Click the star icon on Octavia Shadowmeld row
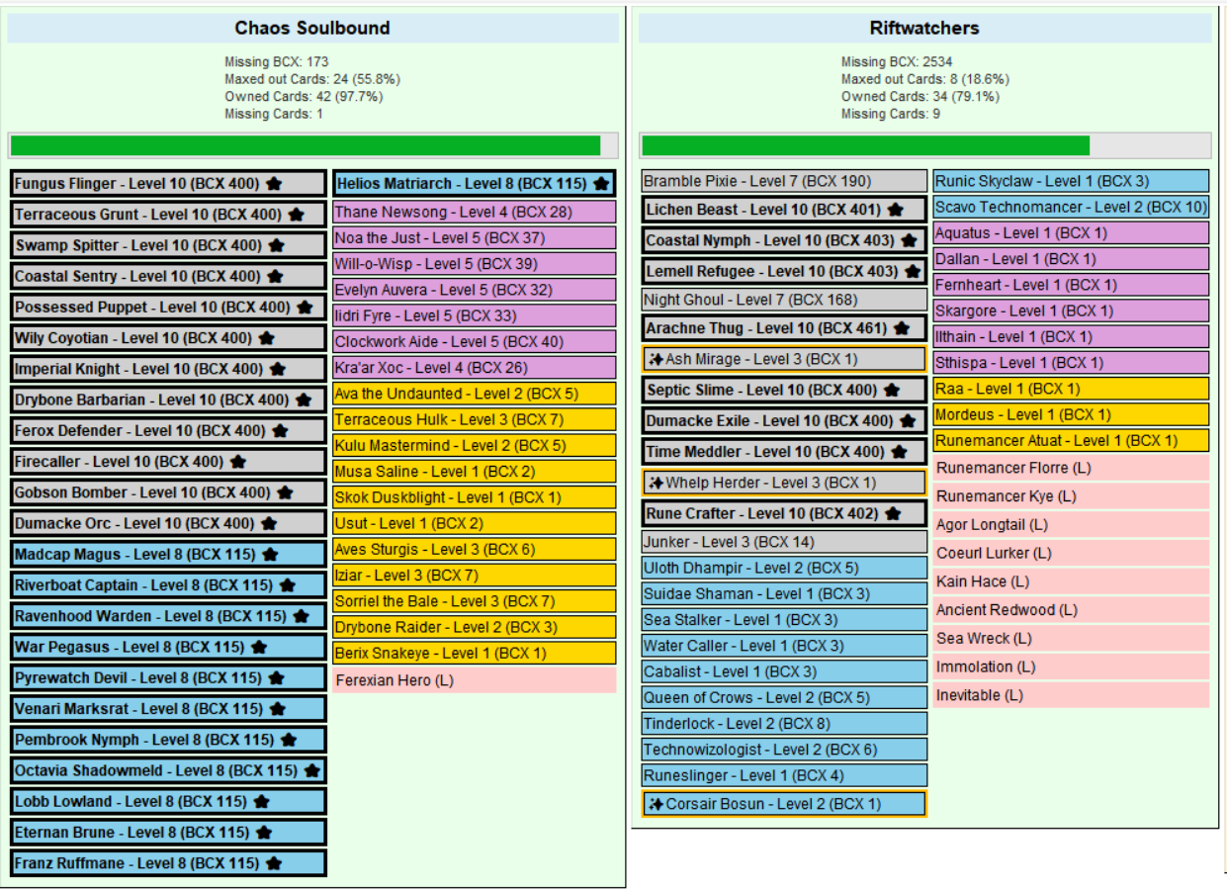This screenshot has height=891, width=1227. coord(311,770)
